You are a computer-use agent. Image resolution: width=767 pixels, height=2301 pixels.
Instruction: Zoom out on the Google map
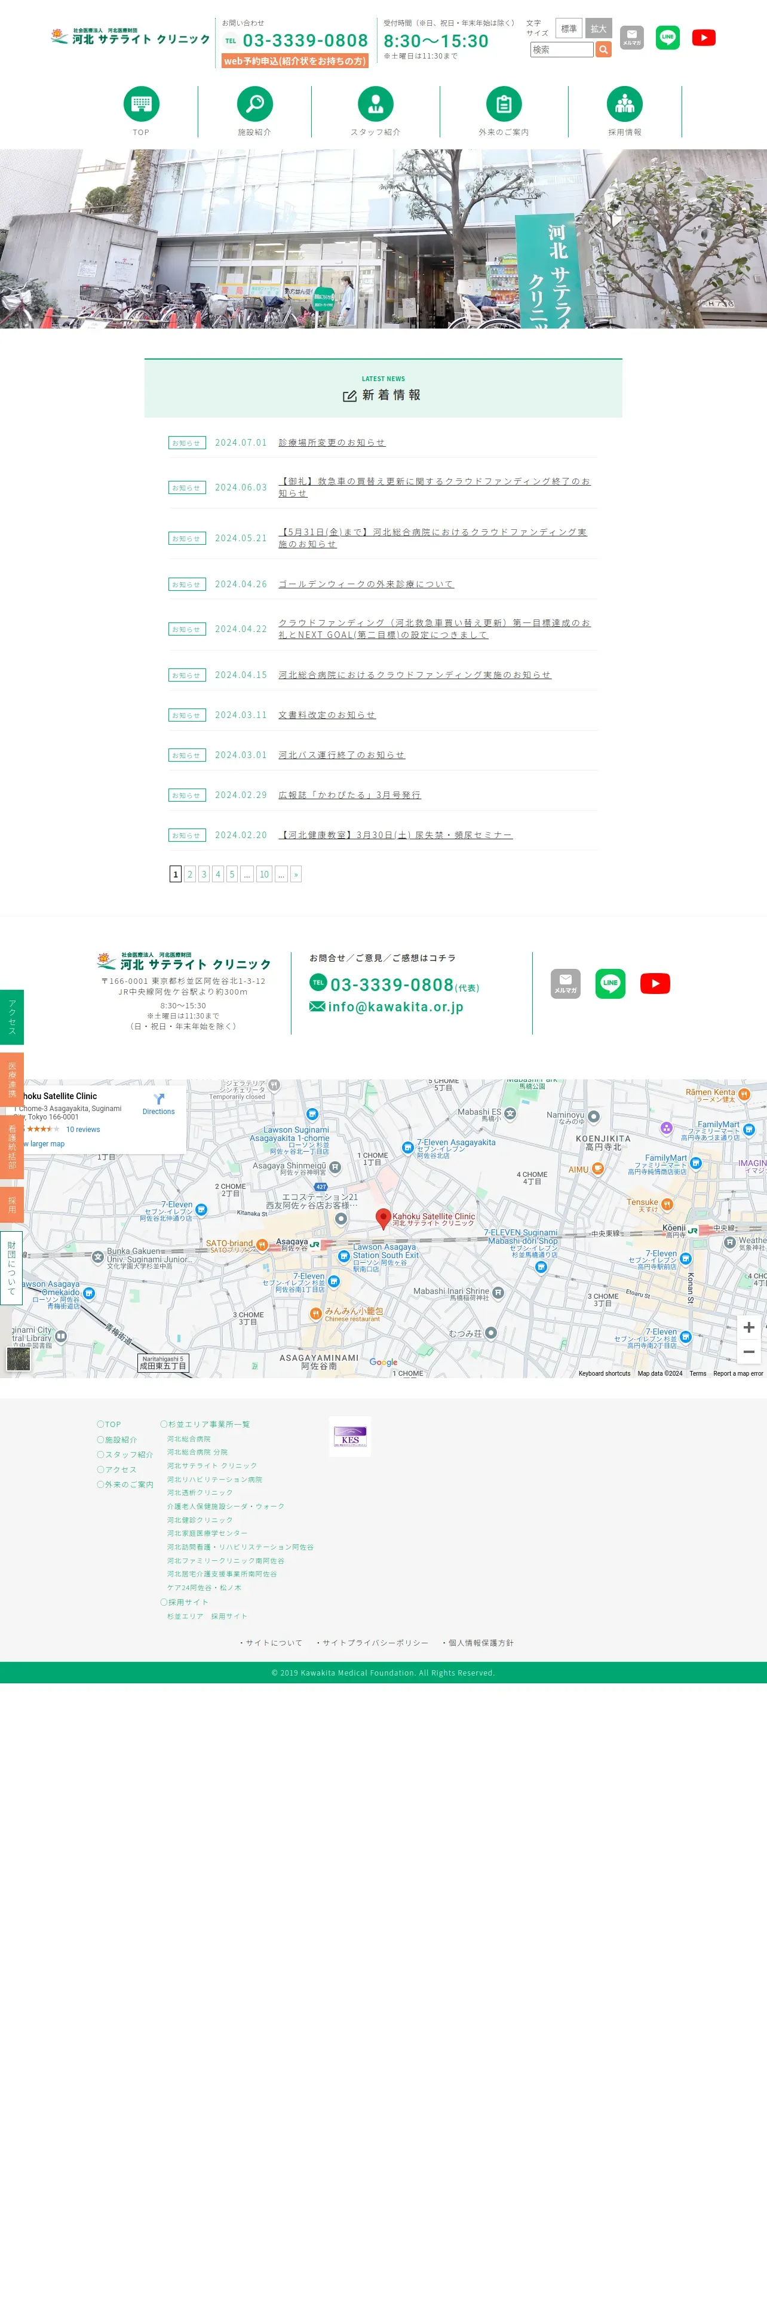click(748, 1352)
